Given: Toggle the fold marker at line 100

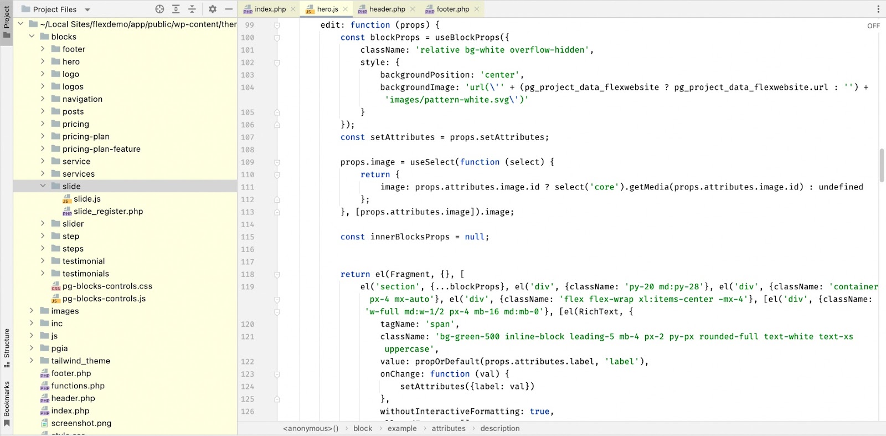Looking at the screenshot, I should (277, 38).
